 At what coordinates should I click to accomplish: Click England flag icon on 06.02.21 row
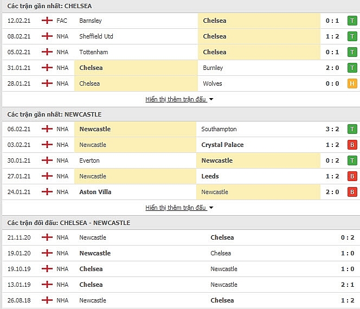point(47,129)
